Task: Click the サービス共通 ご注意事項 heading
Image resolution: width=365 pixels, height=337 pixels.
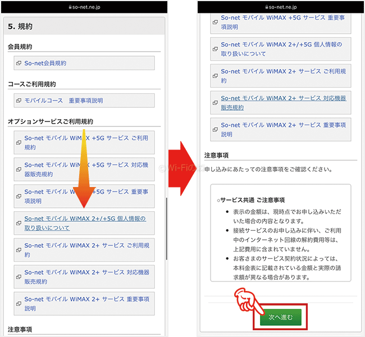Action: (252, 200)
